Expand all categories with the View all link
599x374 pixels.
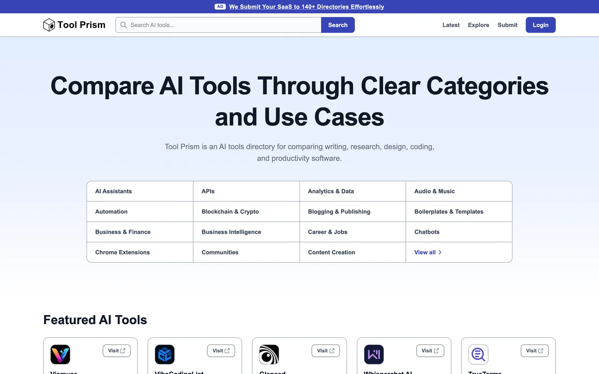click(x=428, y=252)
